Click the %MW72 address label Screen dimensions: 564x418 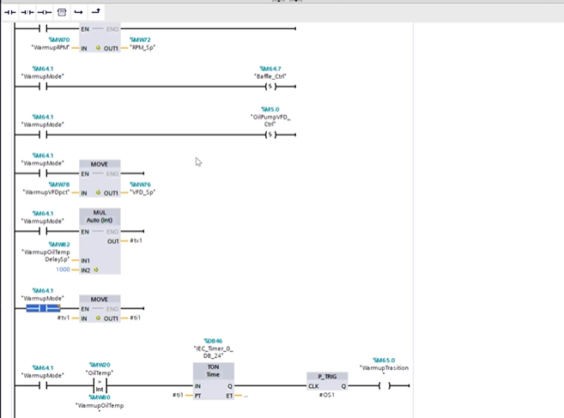[x=140, y=39]
